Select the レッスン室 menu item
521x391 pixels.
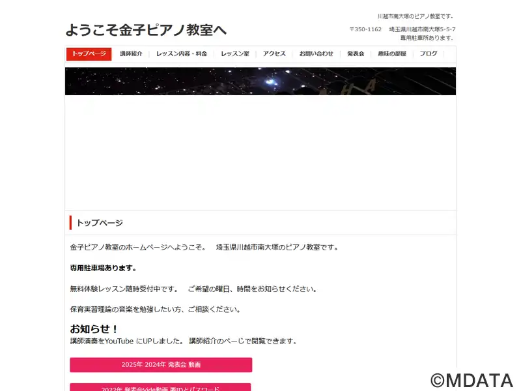point(235,54)
